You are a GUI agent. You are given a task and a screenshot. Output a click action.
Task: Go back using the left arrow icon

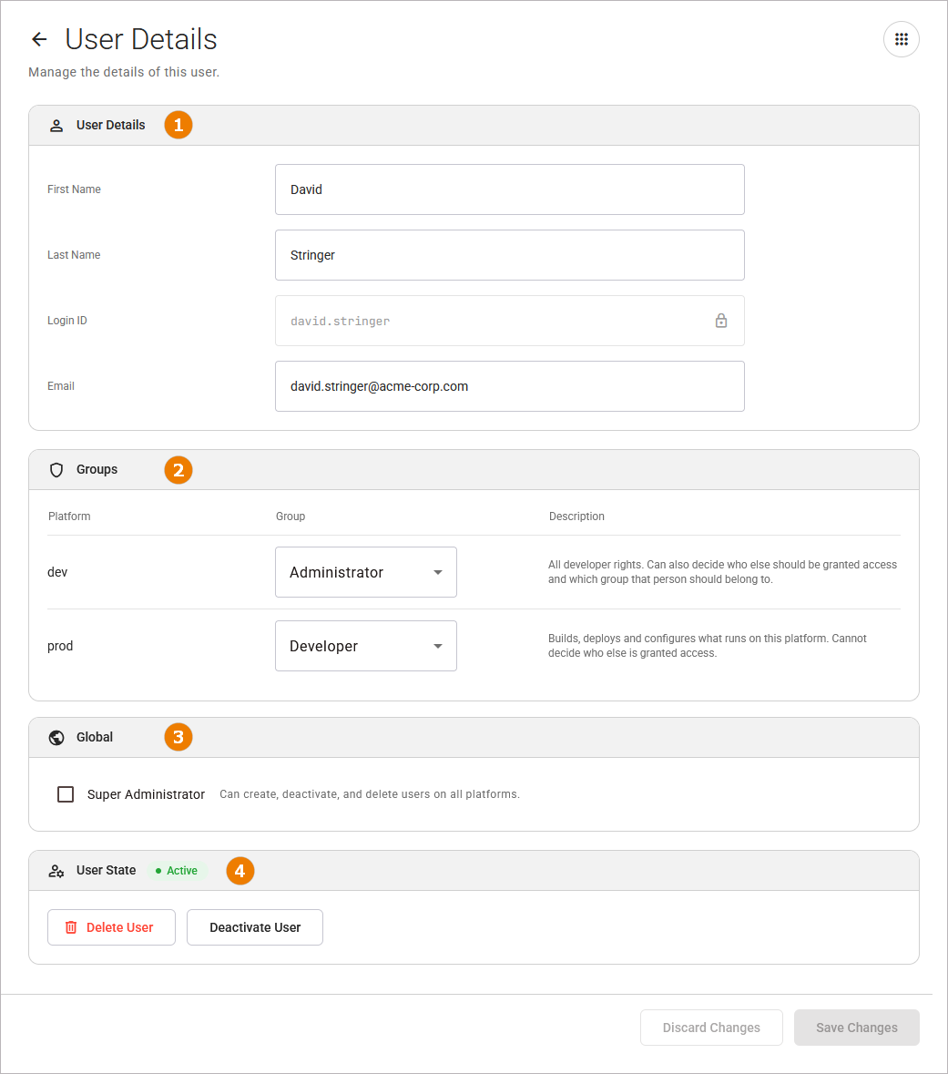point(39,40)
